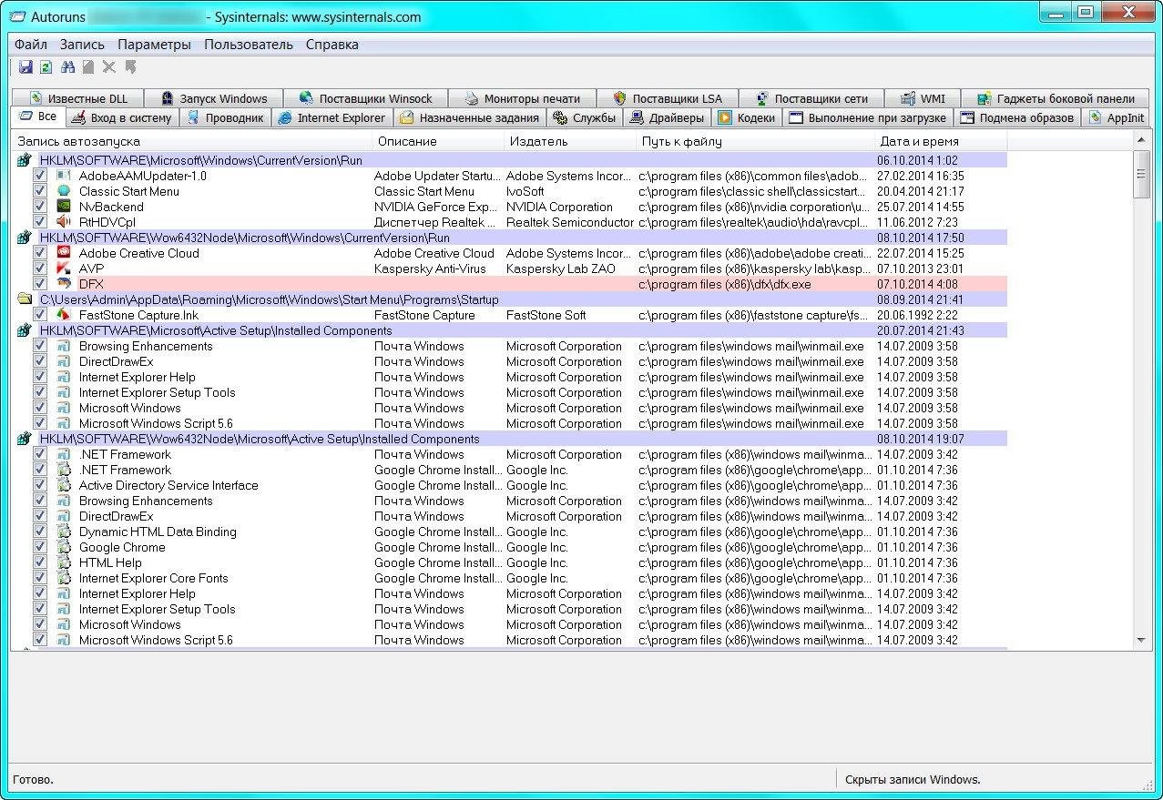Click the Kaspersky AVP entry icon
The height and width of the screenshot is (800, 1163).
click(63, 268)
